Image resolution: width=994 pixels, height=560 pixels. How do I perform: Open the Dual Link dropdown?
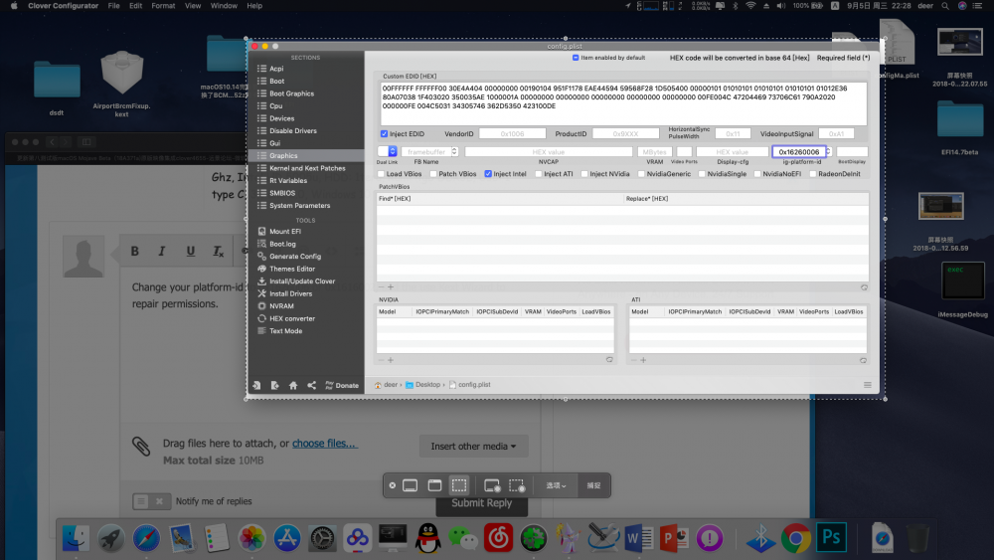click(x=388, y=151)
